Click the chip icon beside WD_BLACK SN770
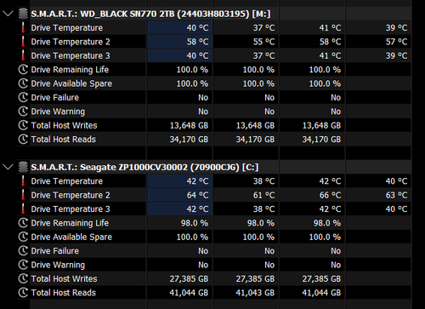Viewport: 425px width, 309px height. [23, 14]
